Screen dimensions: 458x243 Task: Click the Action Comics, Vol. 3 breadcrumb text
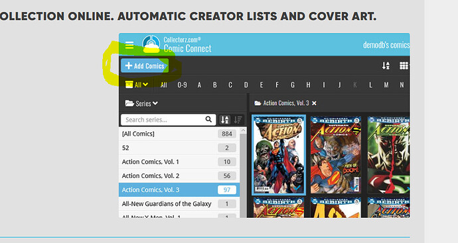click(286, 103)
